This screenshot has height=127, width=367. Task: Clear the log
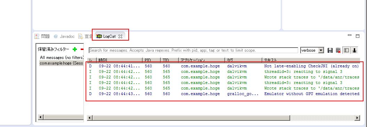(338, 50)
